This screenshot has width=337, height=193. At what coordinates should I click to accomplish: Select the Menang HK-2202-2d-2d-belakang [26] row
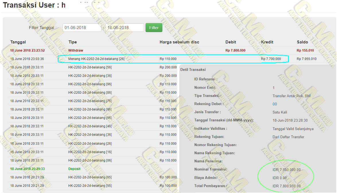coord(96,59)
